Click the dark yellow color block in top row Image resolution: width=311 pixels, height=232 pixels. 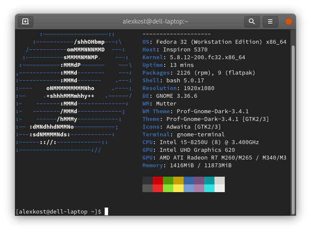pos(178,181)
